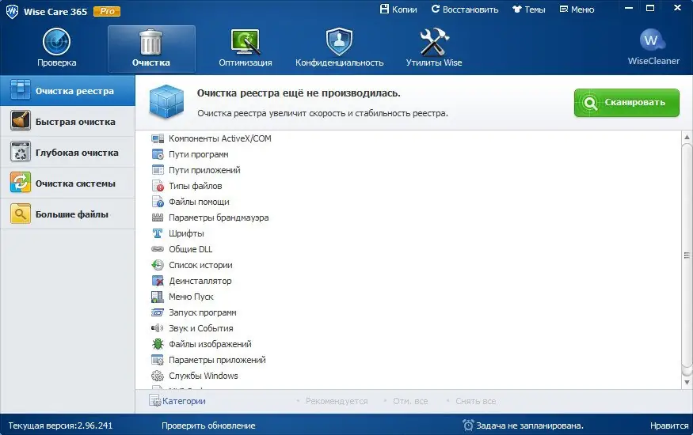
Task: Click the Меню Пуск icon
Action: pyautogui.click(x=158, y=297)
